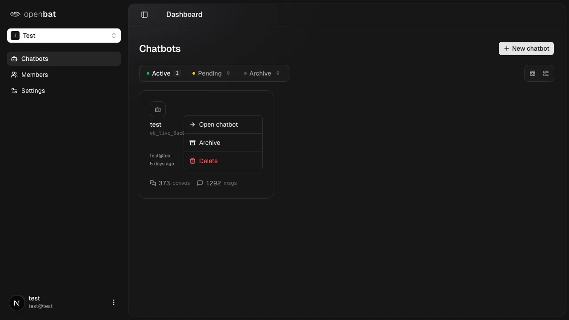Archive the test chatbot via the menu
Image resolution: width=569 pixels, height=320 pixels.
[x=209, y=143]
